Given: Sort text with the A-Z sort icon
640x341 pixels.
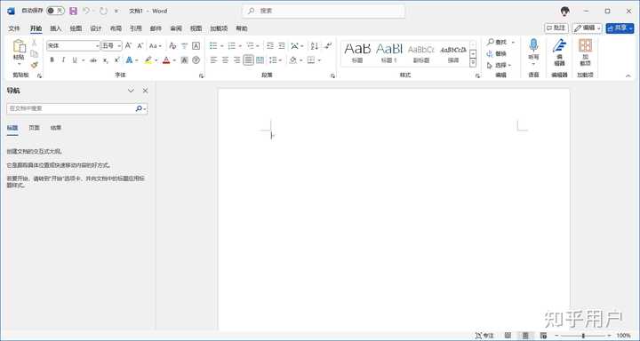Looking at the screenshot, I should [x=315, y=45].
